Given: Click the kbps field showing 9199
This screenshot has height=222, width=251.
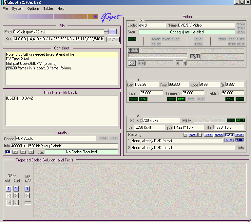Looking at the screenshot, I should click(x=209, y=84).
